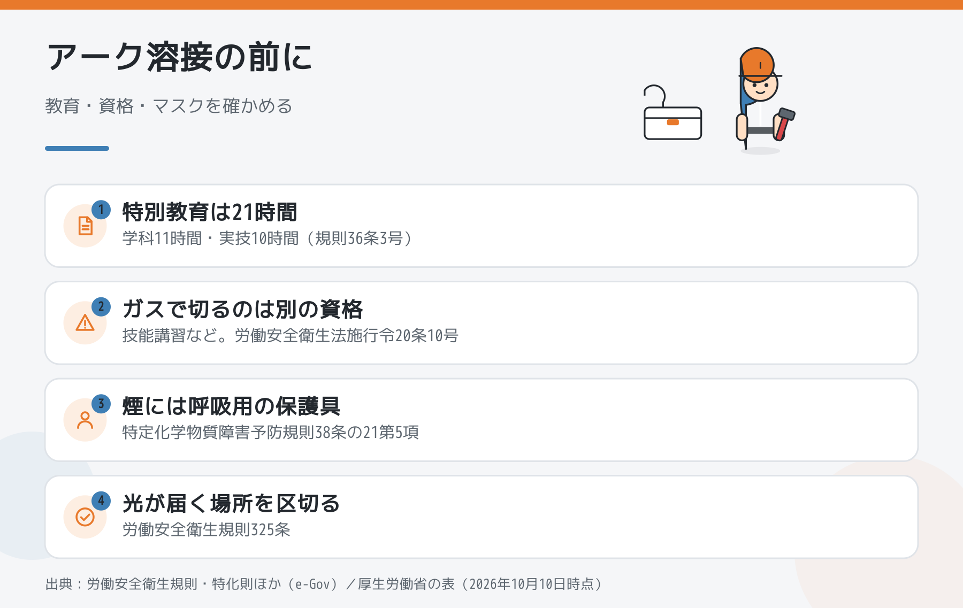This screenshot has width=963, height=608.
Task: Click the number 3 badge
Action: click(101, 404)
